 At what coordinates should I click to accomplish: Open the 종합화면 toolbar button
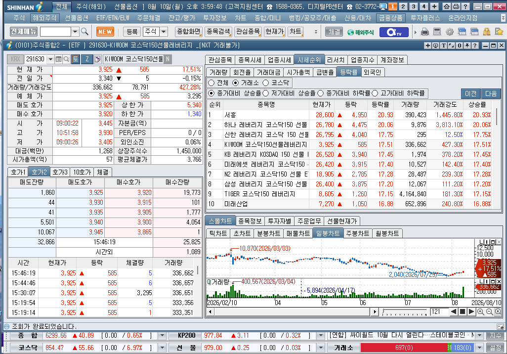(x=189, y=31)
